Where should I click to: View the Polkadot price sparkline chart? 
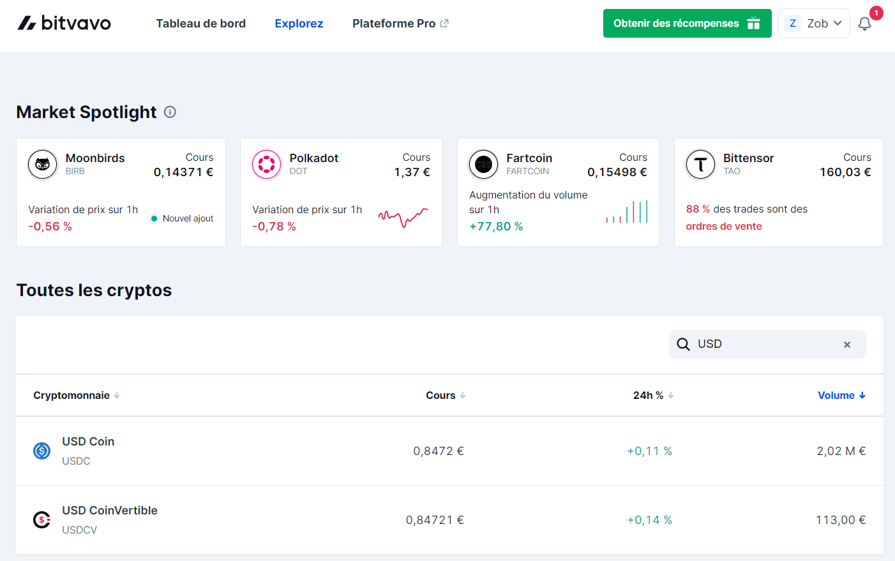point(403,218)
